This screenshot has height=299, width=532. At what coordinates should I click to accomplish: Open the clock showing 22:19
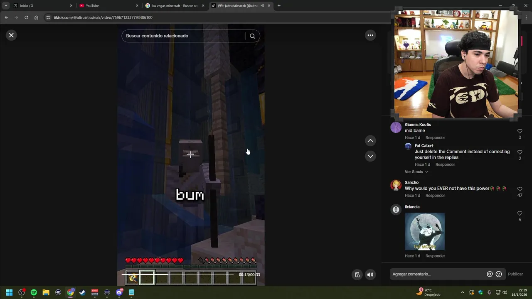tap(520, 292)
